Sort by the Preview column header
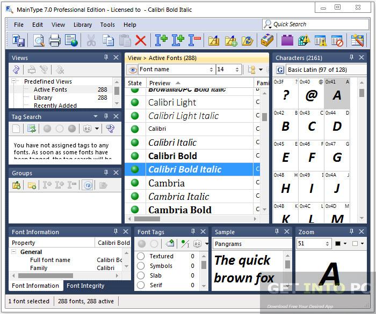Image resolution: width=376 pixels, height=314 pixels. pos(199,83)
